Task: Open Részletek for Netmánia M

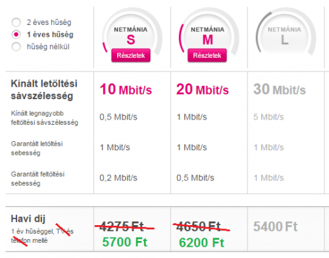Action: pos(207,55)
